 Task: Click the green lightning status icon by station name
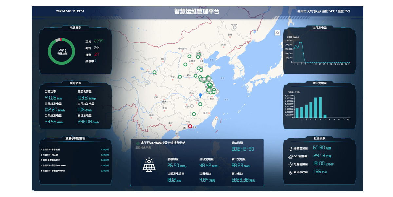(138, 143)
